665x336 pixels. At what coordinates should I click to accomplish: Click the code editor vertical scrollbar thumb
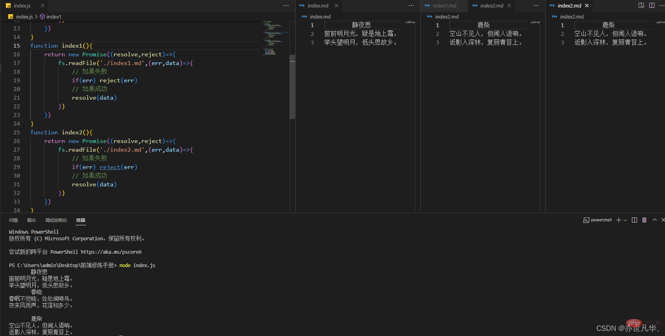click(292, 87)
